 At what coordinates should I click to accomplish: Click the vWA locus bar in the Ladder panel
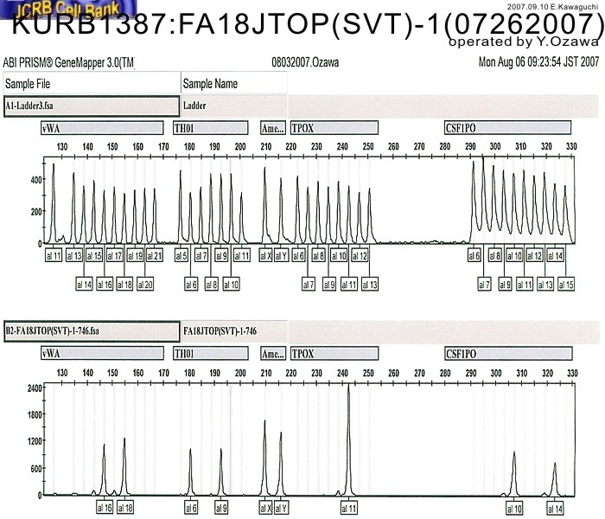pyautogui.click(x=102, y=128)
